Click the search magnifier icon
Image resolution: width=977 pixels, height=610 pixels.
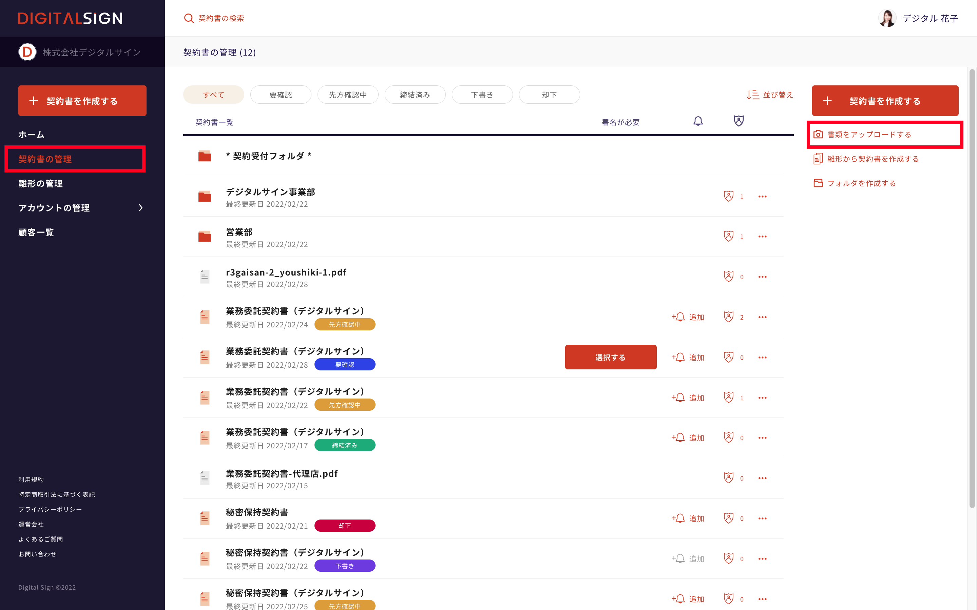(x=189, y=18)
